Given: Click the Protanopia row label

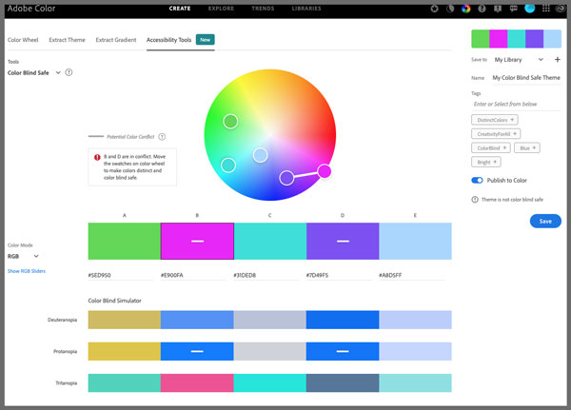Looking at the screenshot, I should tap(65, 351).
